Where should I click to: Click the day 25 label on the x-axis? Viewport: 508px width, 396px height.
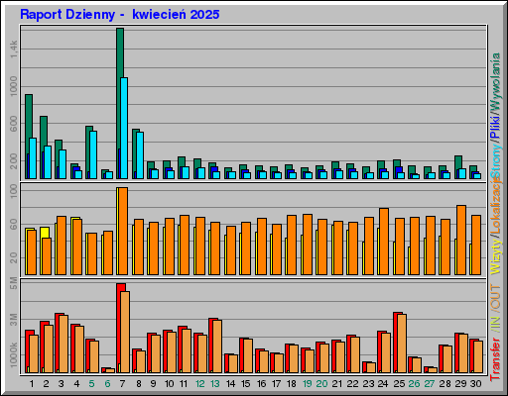(x=399, y=384)
